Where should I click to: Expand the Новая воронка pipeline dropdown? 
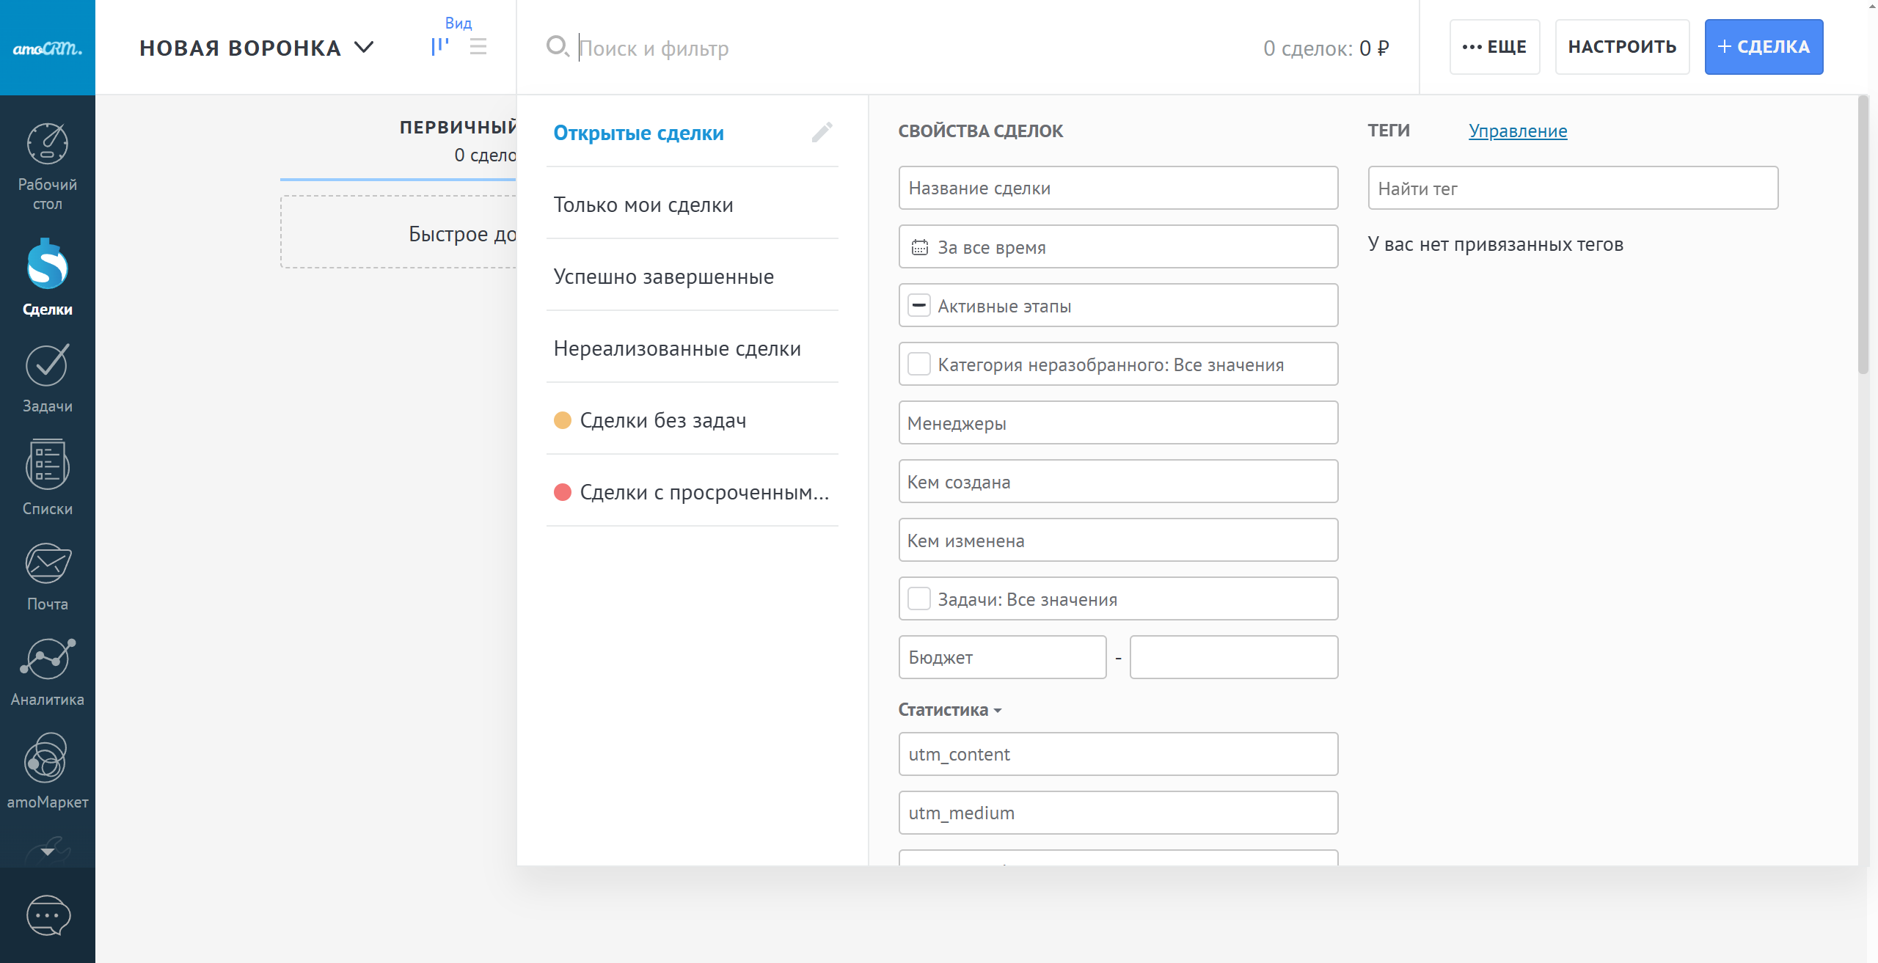point(257,48)
